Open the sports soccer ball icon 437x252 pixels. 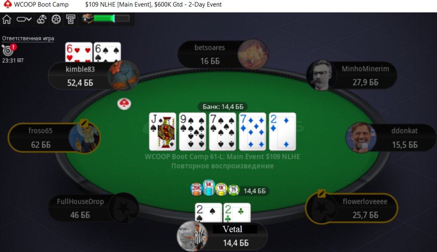[56, 19]
